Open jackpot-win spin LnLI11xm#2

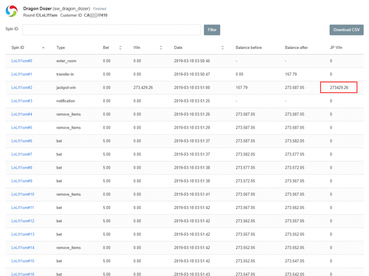click(21, 88)
